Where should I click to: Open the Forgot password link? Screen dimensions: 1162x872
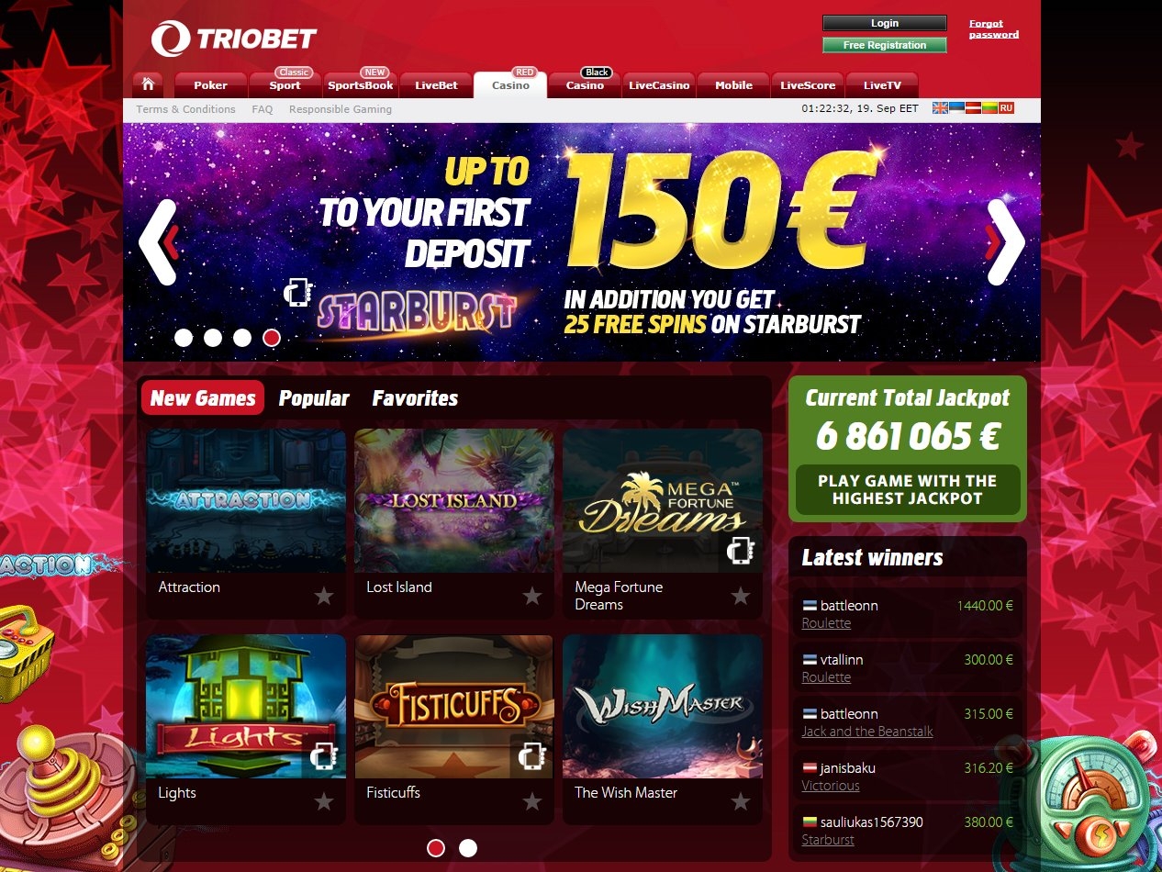(x=994, y=29)
